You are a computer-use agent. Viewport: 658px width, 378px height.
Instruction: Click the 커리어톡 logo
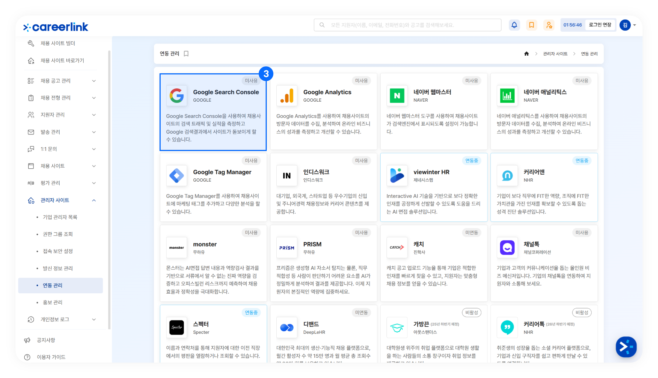507,328
